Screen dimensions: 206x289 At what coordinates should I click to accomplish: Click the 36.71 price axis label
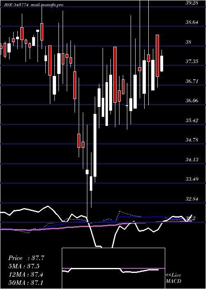[192, 81]
